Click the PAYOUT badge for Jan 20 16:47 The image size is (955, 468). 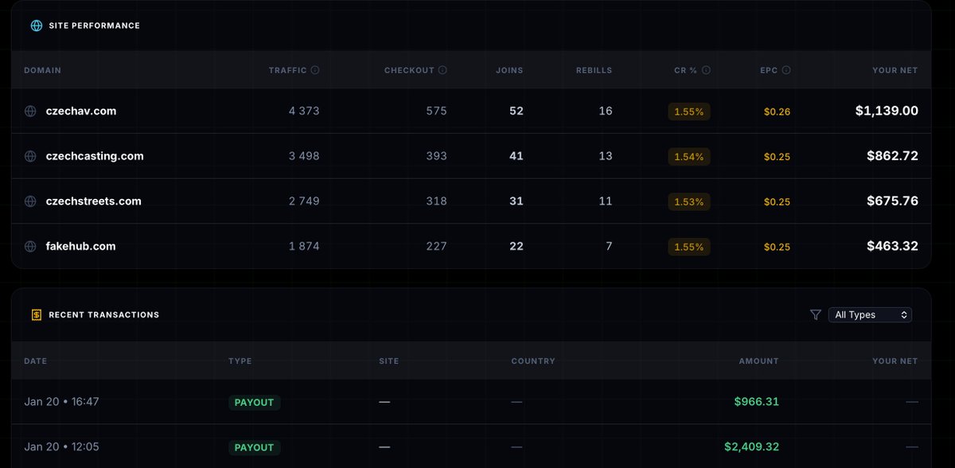point(254,402)
